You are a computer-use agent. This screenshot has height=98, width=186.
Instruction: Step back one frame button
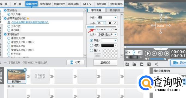160,54
